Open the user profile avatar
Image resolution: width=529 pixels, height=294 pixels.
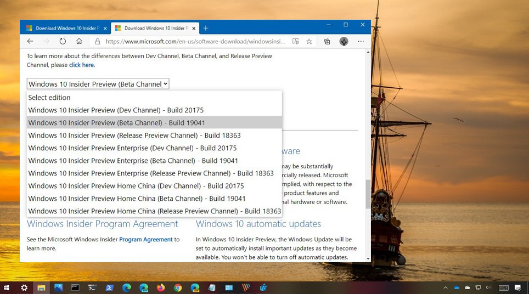point(344,41)
